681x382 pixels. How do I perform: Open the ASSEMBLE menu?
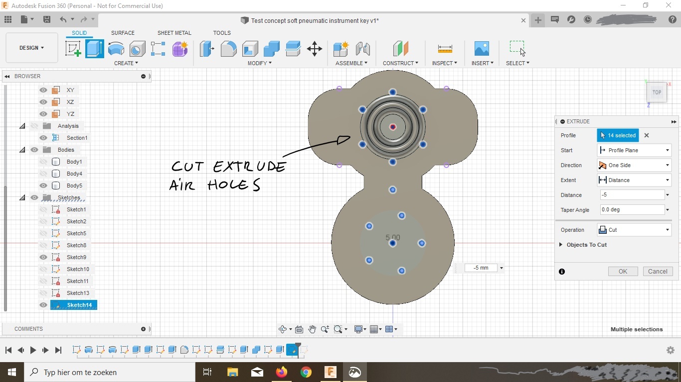[x=351, y=63]
